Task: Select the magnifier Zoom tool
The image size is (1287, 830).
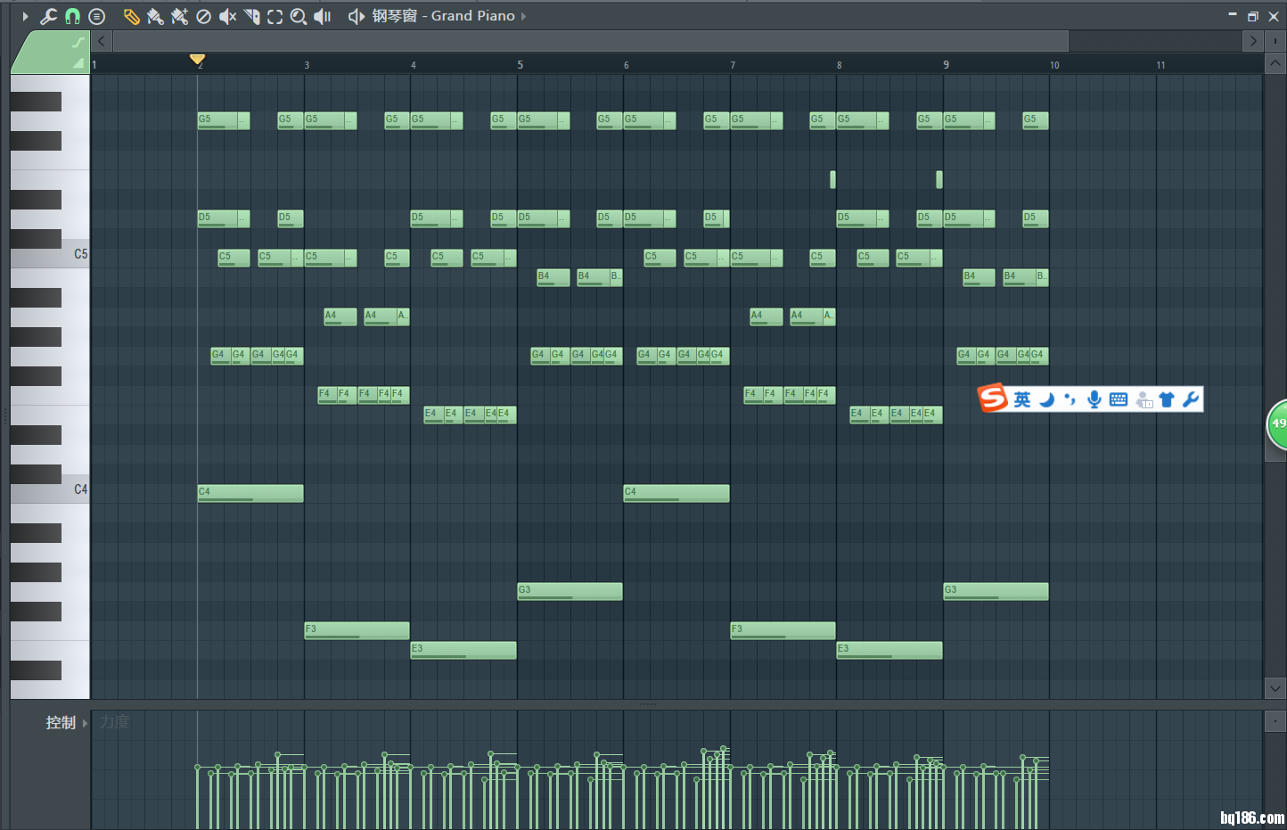Action: [x=299, y=16]
